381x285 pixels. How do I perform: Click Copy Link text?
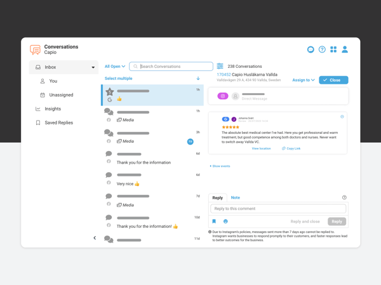(x=293, y=149)
